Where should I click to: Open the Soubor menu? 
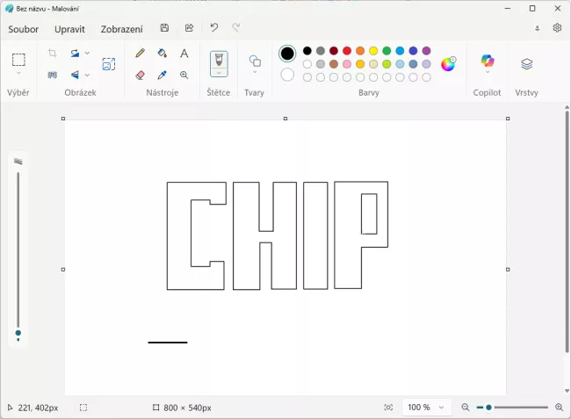coord(24,29)
